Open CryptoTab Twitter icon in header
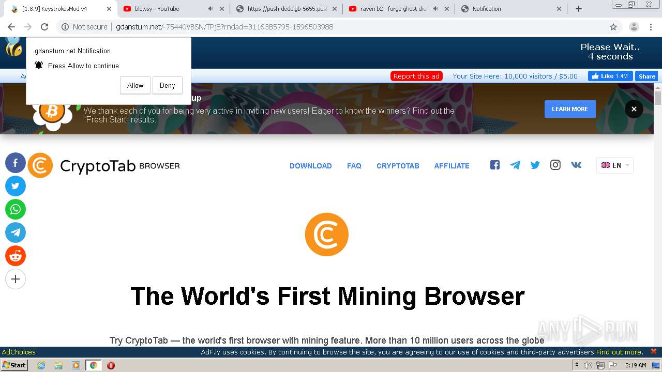This screenshot has width=662, height=372. coord(535,165)
